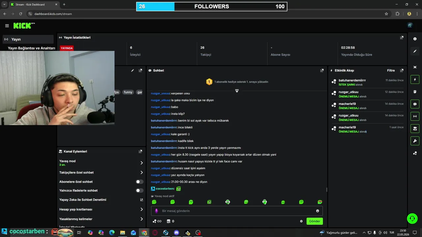Image resolution: width=422 pixels, height=237 pixels.
Task: Toggle the lightning activity feed sidebar icon
Action: (x=415, y=79)
